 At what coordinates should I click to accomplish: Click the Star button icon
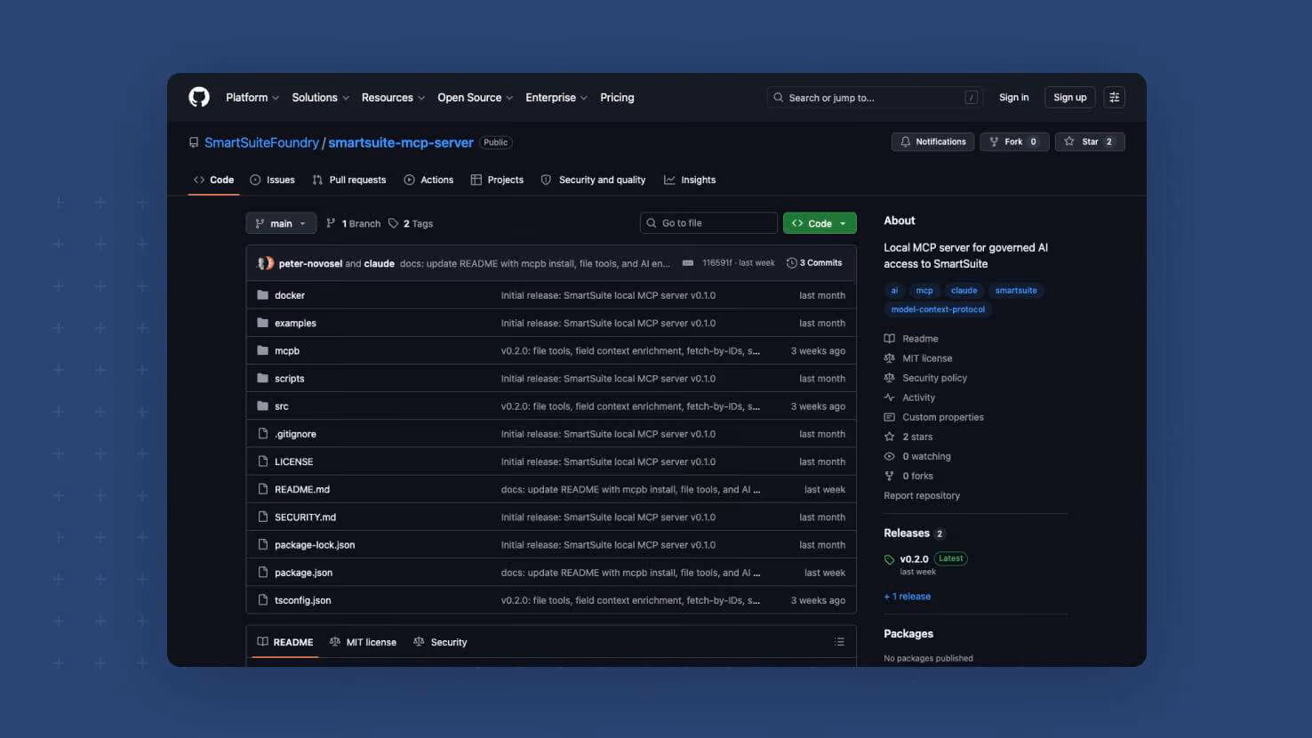coord(1069,141)
